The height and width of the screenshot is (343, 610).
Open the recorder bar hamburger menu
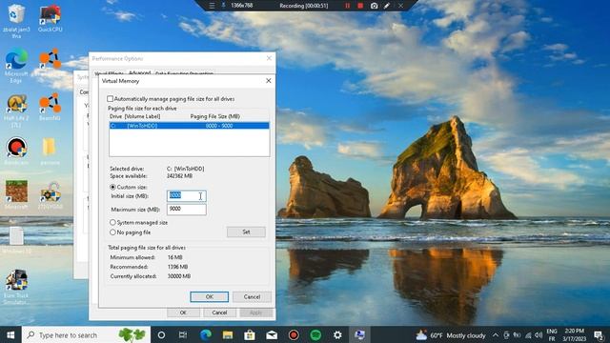click(x=212, y=6)
